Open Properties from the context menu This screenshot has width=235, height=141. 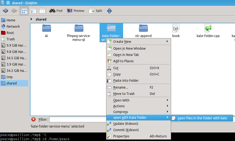[139, 136]
